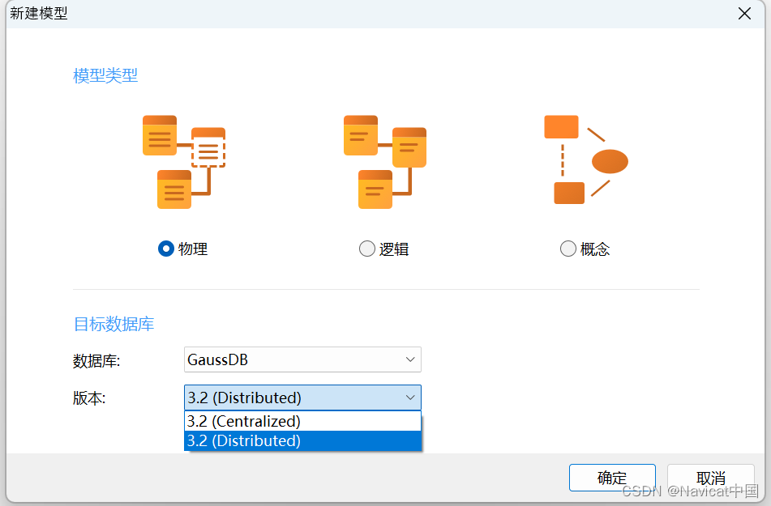Click the conceptual model diagram icon
Viewport: 771px width, 506px height.
click(585, 159)
